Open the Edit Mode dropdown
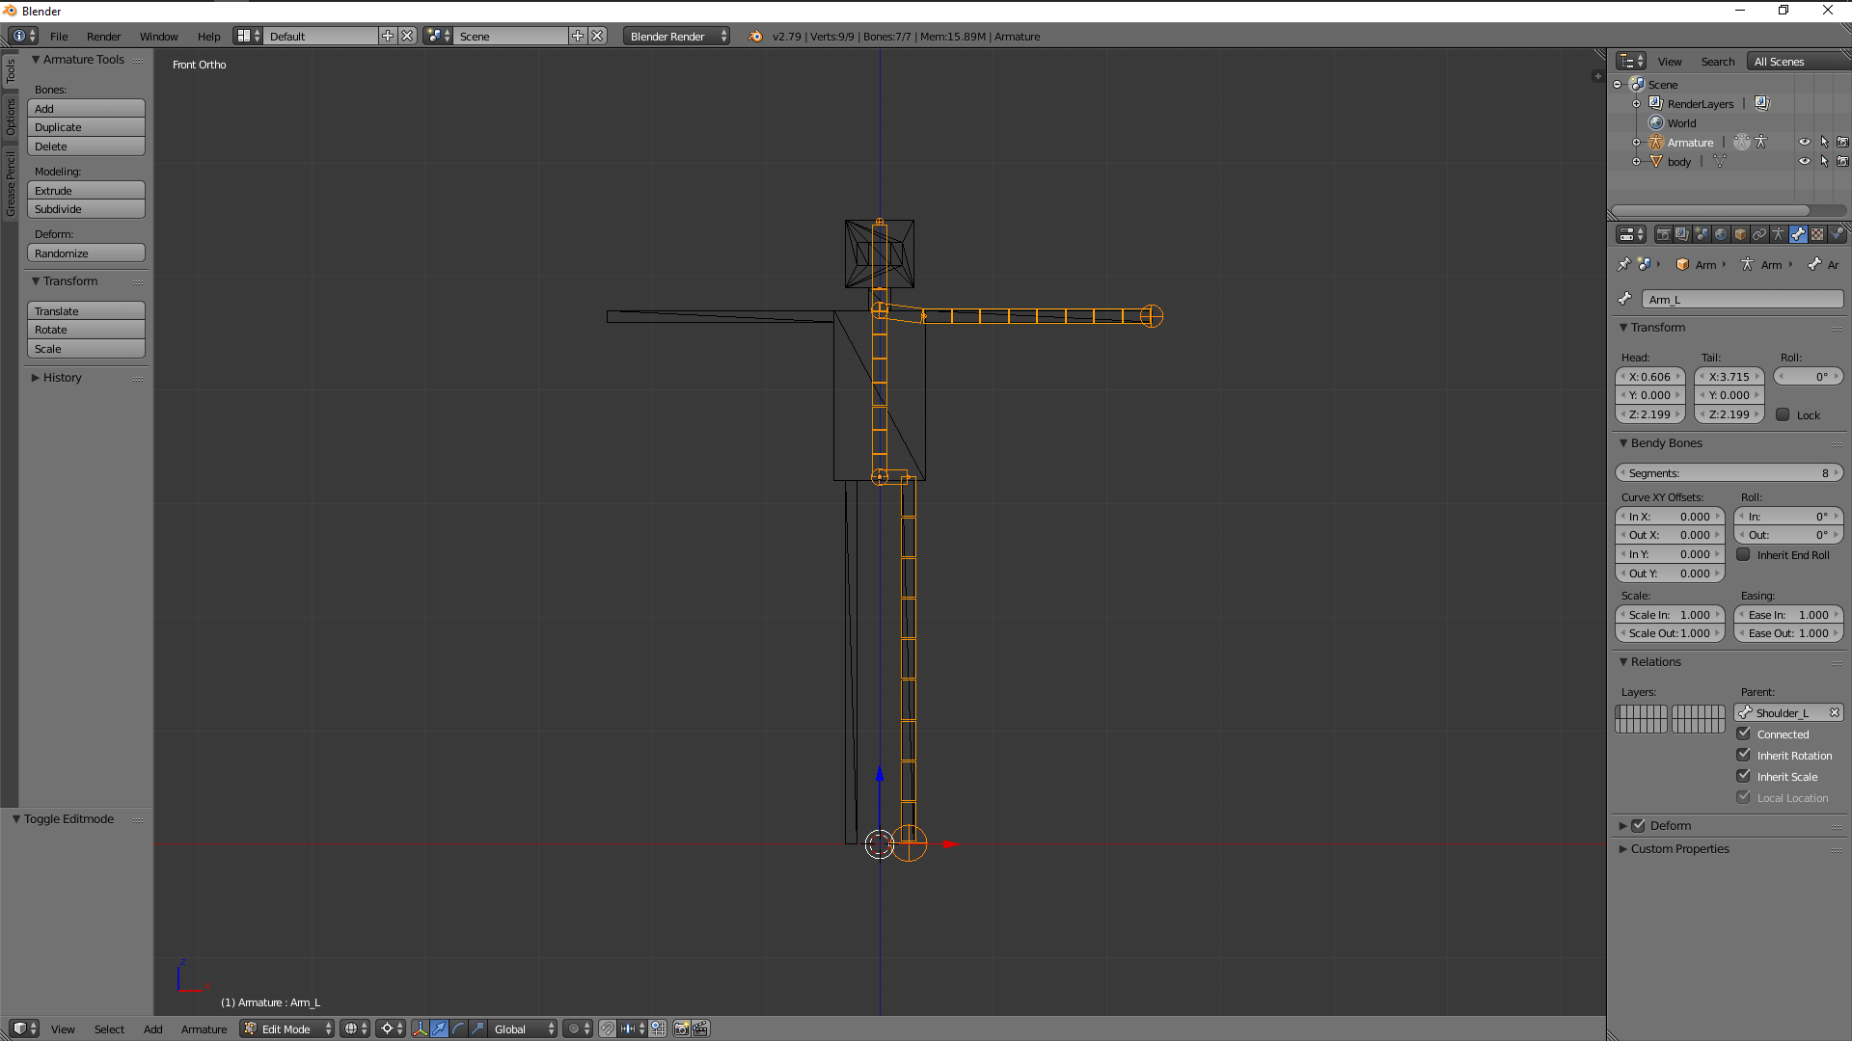Screen dimensions: 1852x1041 pyautogui.click(x=287, y=1028)
